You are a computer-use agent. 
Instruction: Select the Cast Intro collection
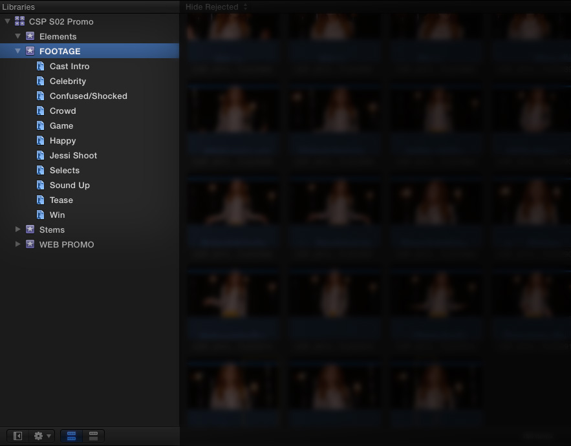(70, 67)
